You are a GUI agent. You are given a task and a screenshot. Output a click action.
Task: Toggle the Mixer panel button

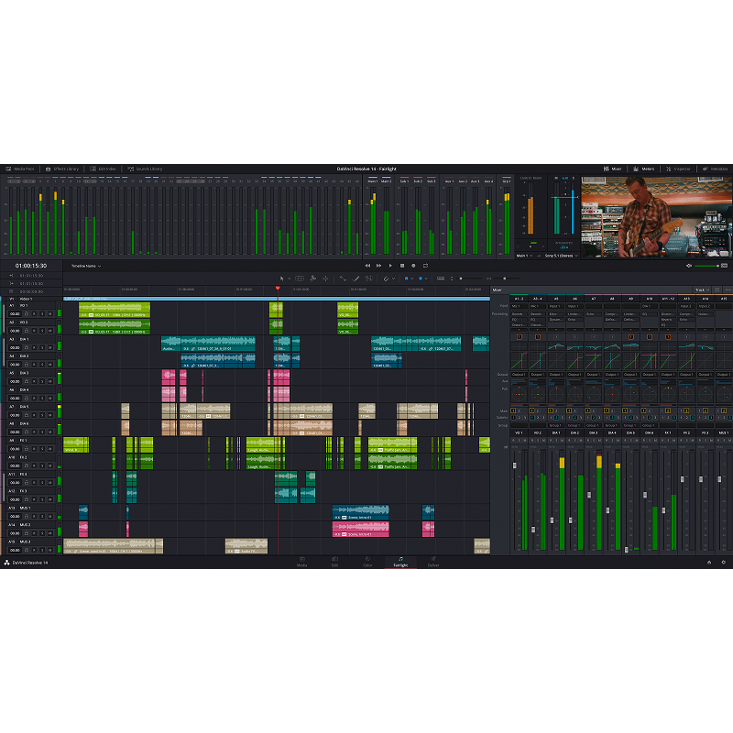[x=612, y=169]
